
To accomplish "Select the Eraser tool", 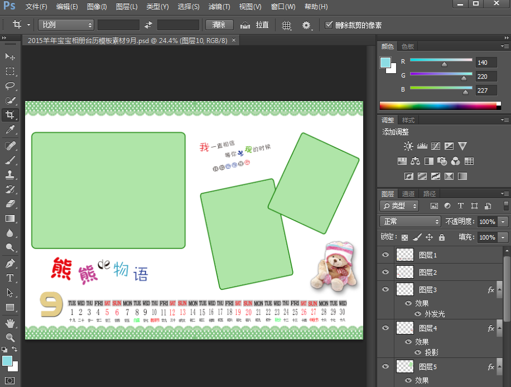I will tap(10, 204).
